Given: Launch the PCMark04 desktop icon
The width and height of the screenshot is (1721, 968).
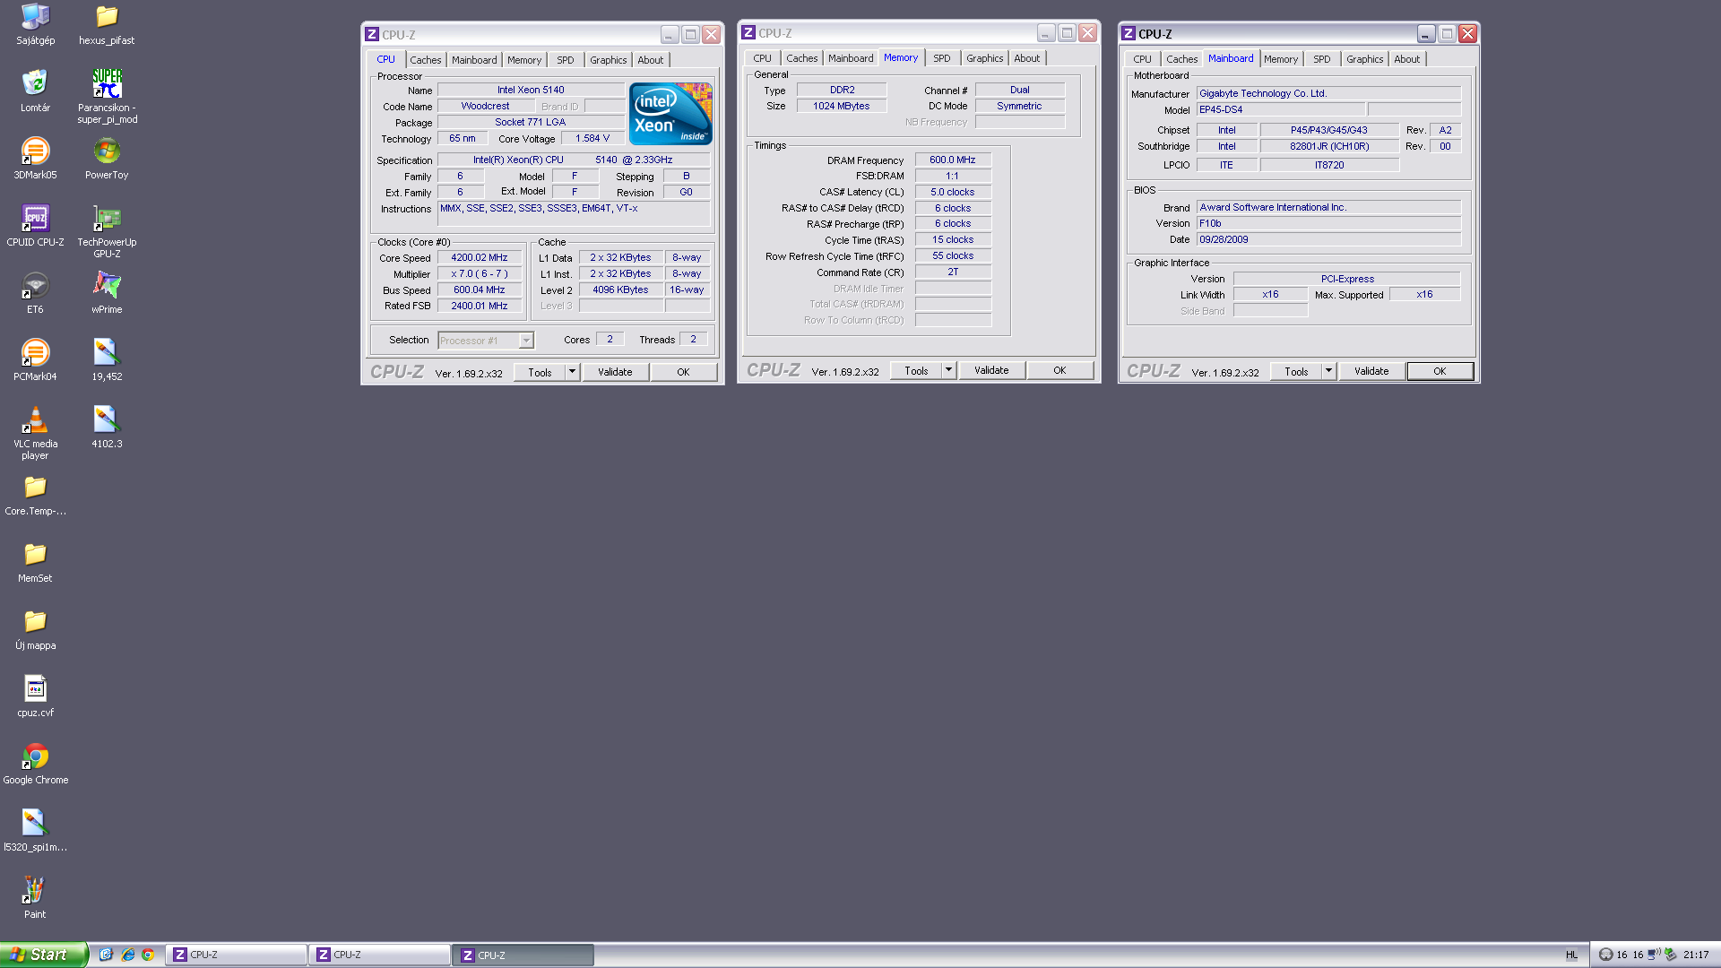Looking at the screenshot, I should pos(35,352).
